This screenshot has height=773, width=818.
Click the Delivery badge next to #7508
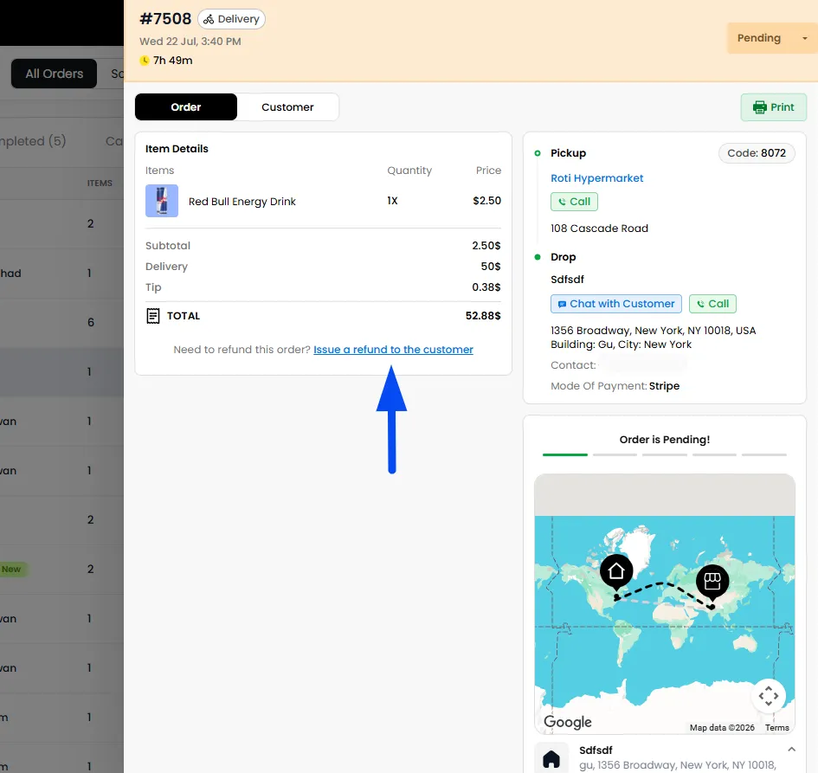coord(232,19)
